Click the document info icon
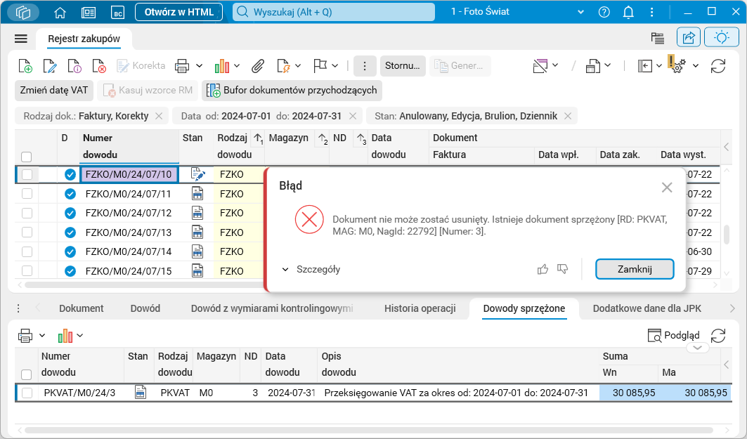This screenshot has width=747, height=439. 74,66
